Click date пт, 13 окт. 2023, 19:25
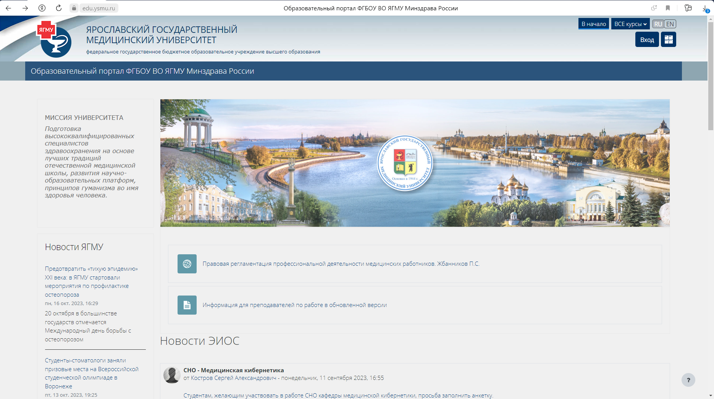The image size is (714, 399). (71, 395)
